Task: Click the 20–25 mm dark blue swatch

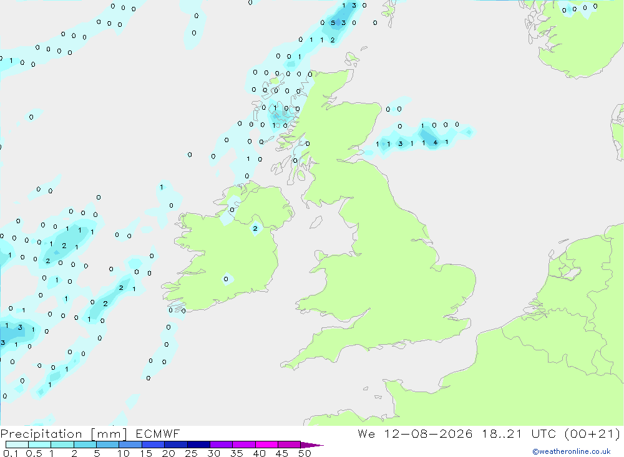Action: click(x=175, y=445)
